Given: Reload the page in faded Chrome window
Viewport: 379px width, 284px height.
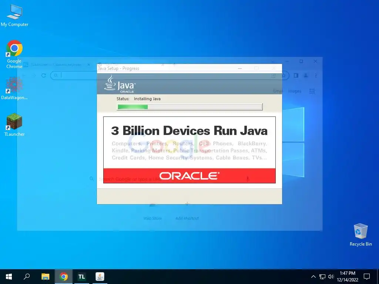Looking at the screenshot, I should [x=44, y=75].
